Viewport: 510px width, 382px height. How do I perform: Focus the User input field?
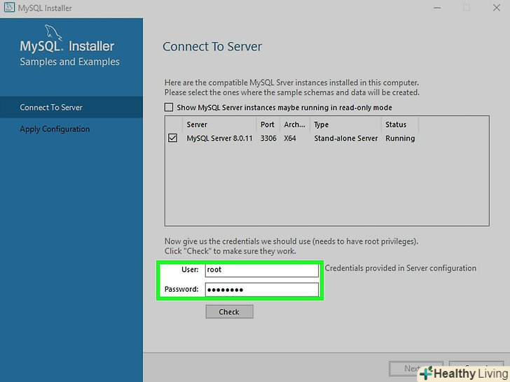262,270
